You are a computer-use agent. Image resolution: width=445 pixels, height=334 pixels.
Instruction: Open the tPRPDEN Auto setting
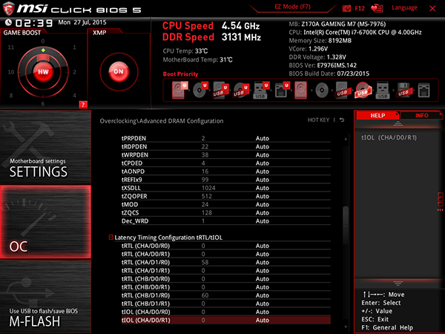[263, 138]
